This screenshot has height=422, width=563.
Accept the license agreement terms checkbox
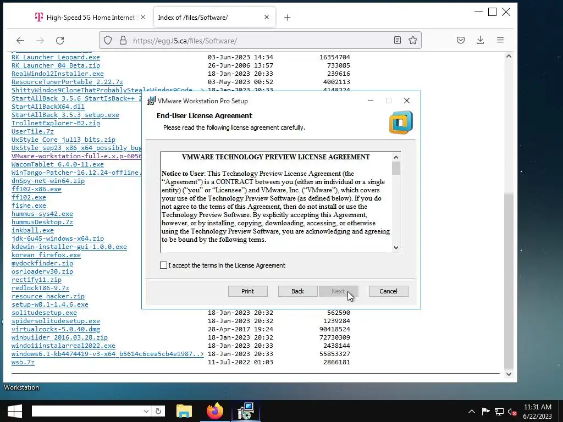163,265
